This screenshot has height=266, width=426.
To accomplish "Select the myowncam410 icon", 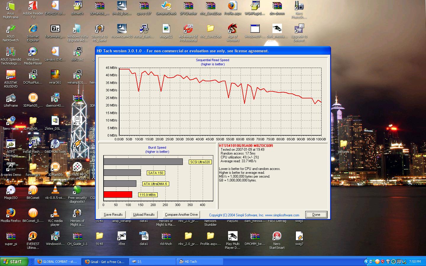I will pyautogui.click(x=122, y=31).
